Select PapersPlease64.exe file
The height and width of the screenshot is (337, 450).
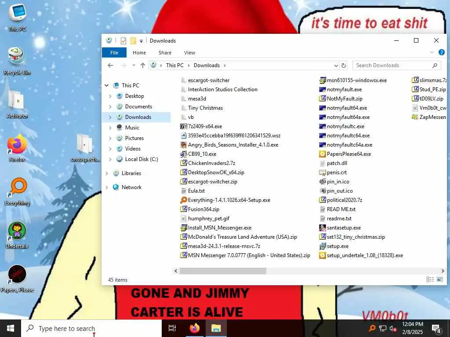point(345,154)
